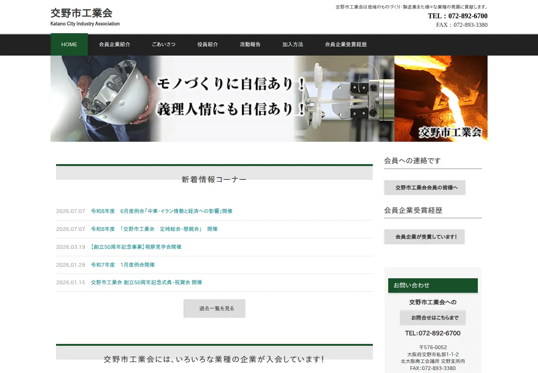538x373 pixels.
Task: Click the 会員への連絡です sidebar heading
Action: pyautogui.click(x=412, y=161)
